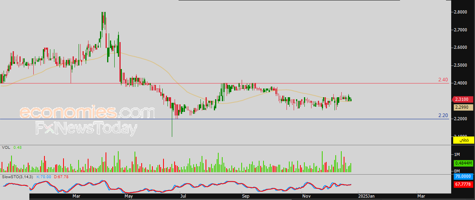Click the green 0.48 volume value
The width and height of the screenshot is (475, 200).
pyautogui.click(x=17, y=148)
